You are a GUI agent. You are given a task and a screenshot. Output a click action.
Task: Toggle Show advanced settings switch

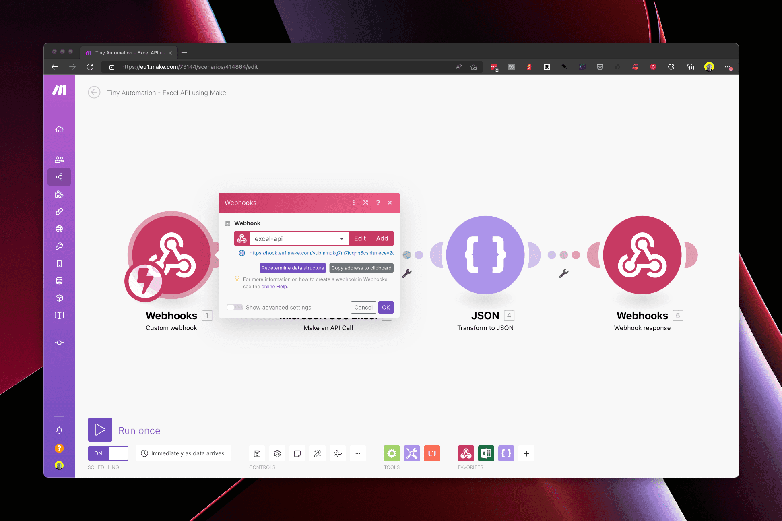(x=235, y=308)
